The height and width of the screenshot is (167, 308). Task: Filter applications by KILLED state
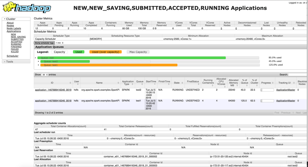click(x=15, y=52)
